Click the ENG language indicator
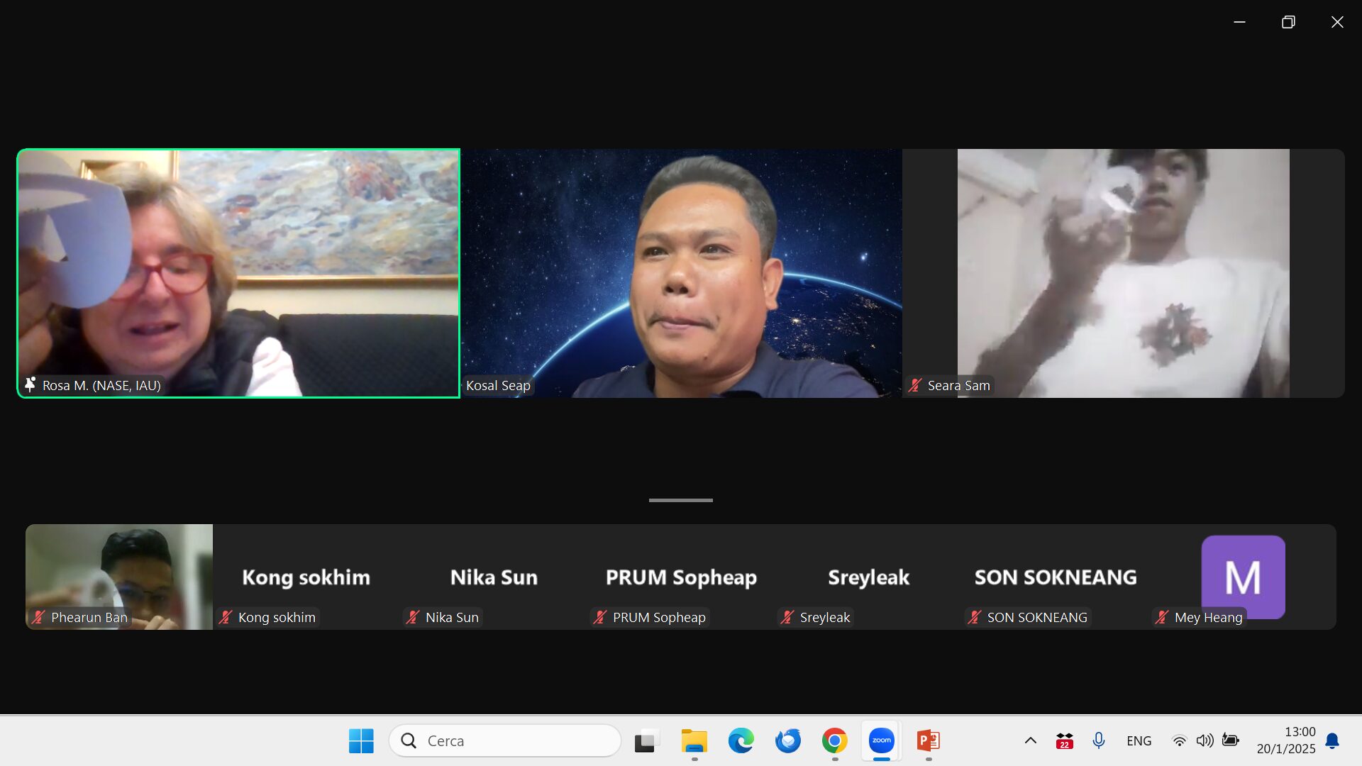The height and width of the screenshot is (766, 1362). [1139, 740]
